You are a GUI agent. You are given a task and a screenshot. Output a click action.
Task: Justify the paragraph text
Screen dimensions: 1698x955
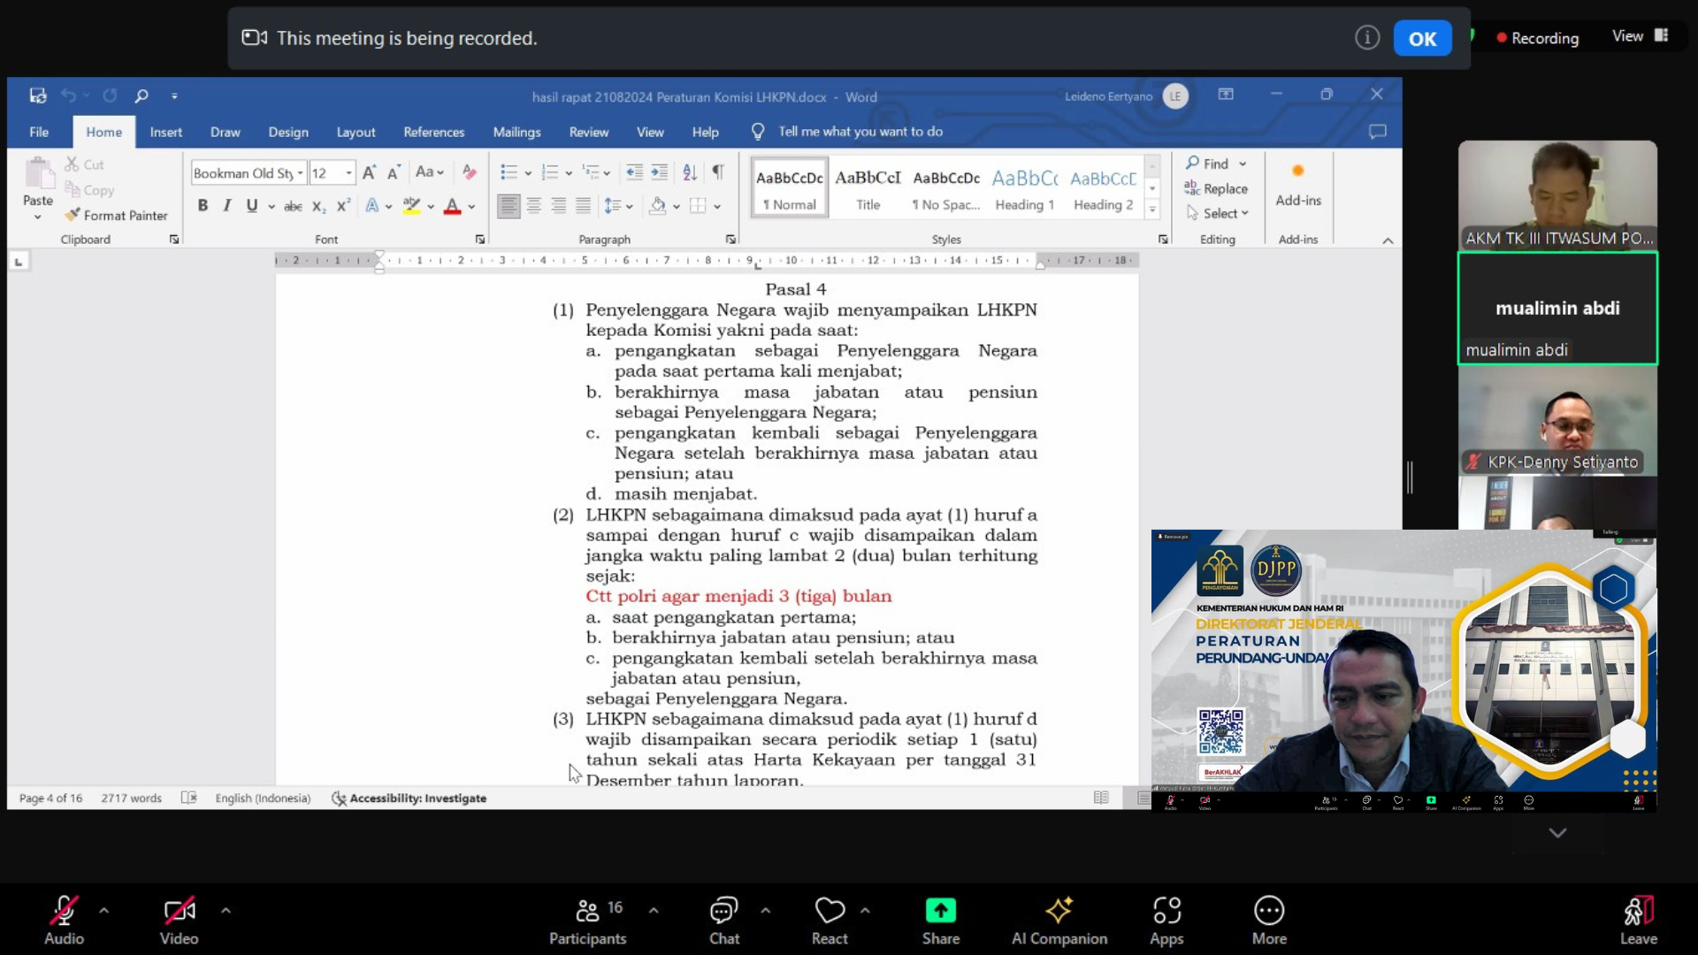point(584,206)
